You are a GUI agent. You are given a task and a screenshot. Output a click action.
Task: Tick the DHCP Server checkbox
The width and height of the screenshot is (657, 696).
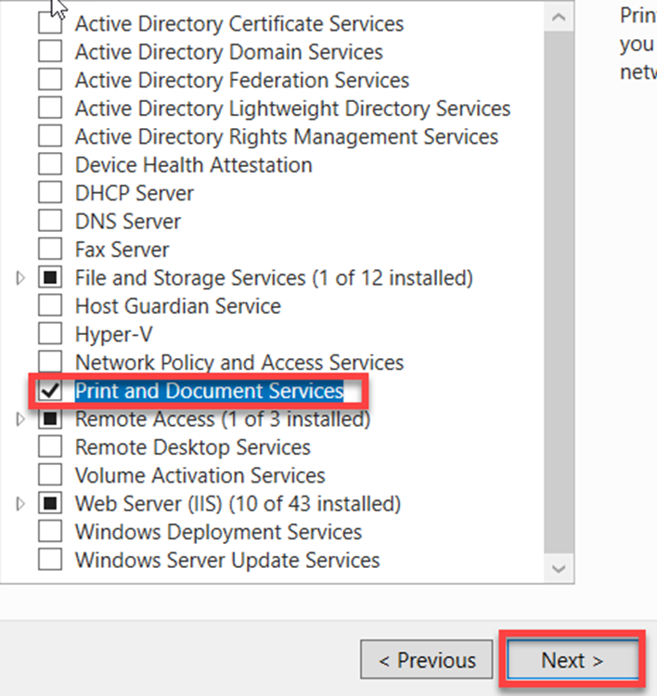(x=50, y=193)
